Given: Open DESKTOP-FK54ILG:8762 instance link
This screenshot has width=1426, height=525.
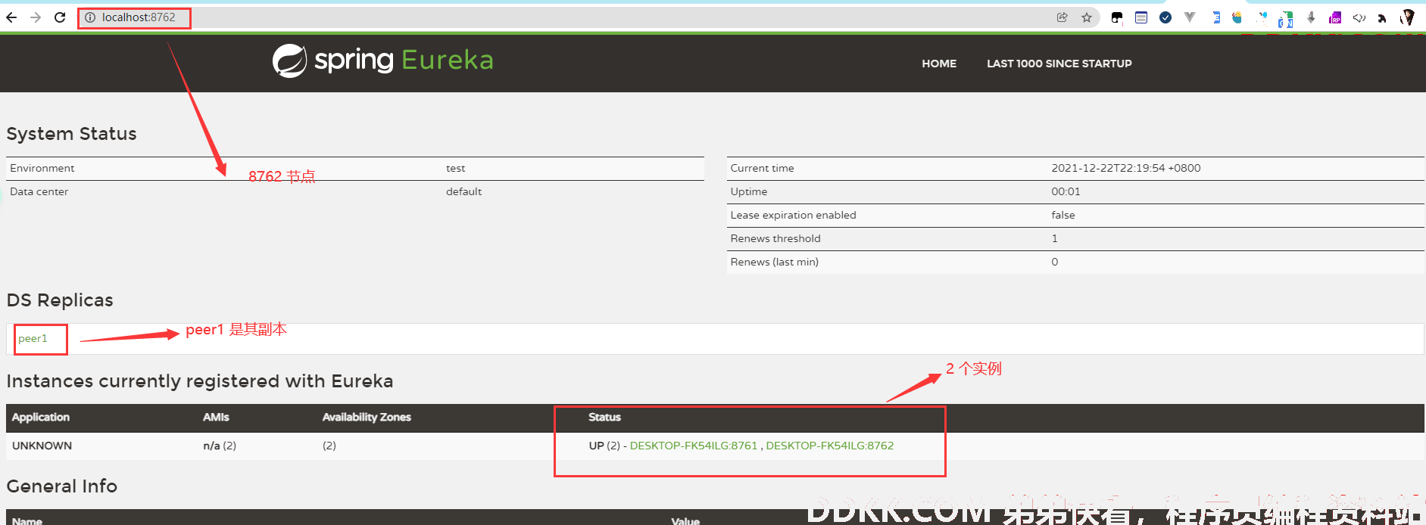Looking at the screenshot, I should coord(830,446).
